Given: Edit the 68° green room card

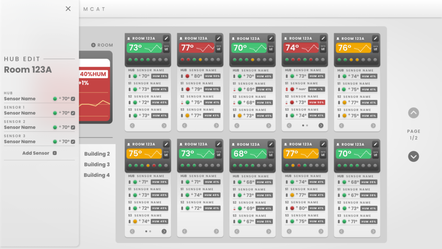Looking at the screenshot, I should click(271, 144).
